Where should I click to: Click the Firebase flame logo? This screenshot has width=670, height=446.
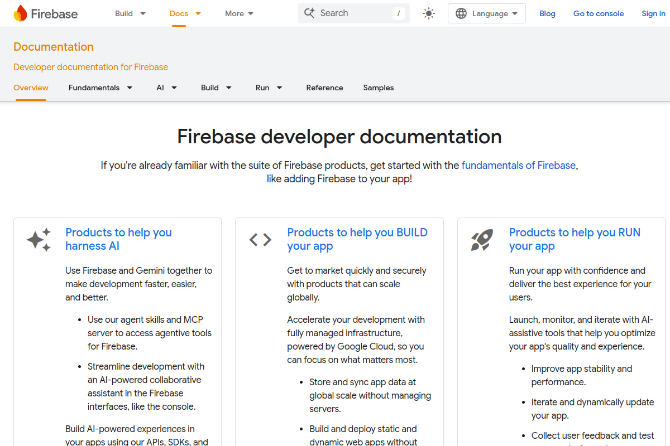pos(20,13)
